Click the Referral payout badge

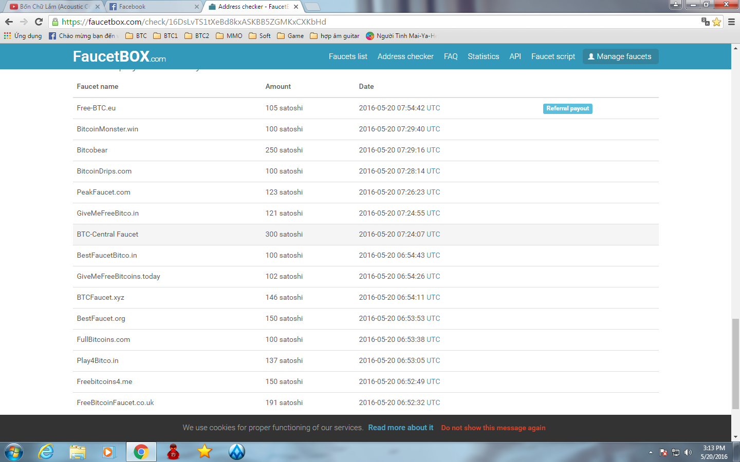[568, 108]
